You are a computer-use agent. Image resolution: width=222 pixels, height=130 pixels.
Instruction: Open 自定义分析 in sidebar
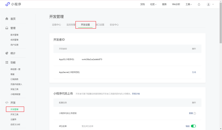pos(16,124)
